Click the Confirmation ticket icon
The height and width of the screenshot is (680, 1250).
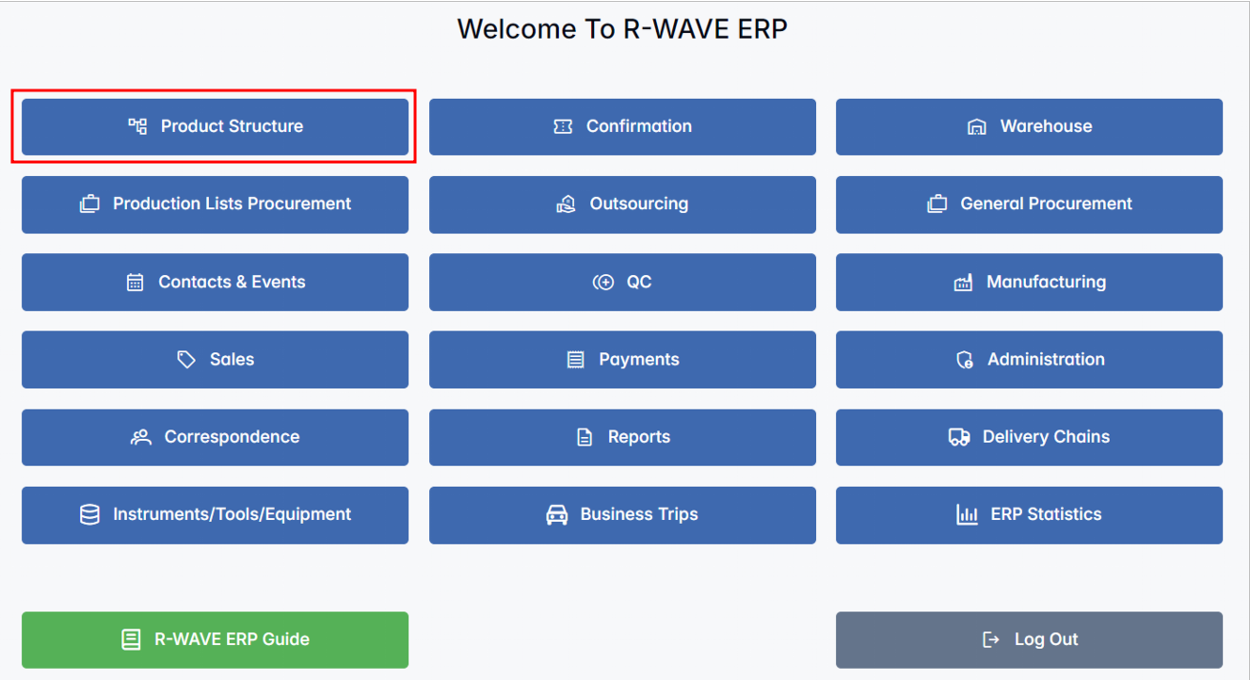point(563,126)
